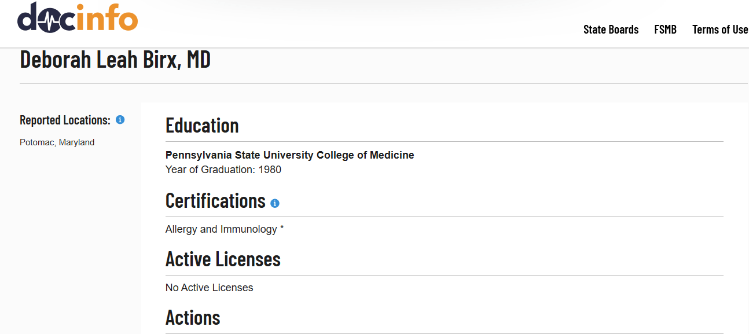Image resolution: width=749 pixels, height=334 pixels.
Task: Open the Reported Locations info icon
Action: (x=120, y=120)
